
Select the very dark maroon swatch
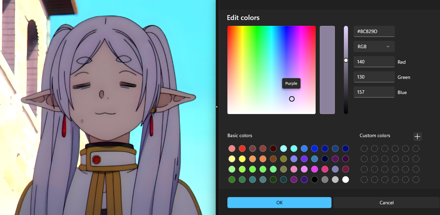[273, 149]
